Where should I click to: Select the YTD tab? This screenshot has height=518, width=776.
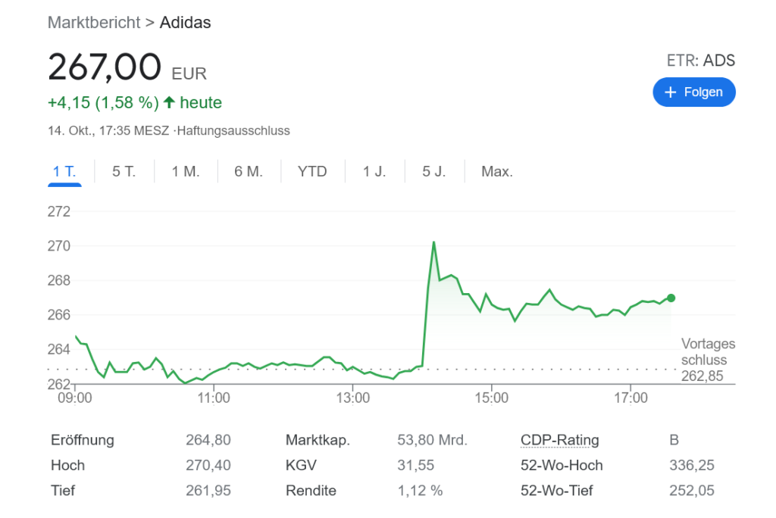(312, 172)
